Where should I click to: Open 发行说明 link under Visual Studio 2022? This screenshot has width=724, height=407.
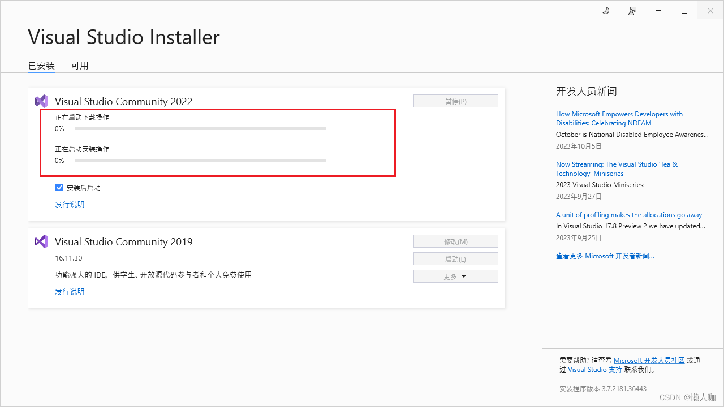click(70, 205)
